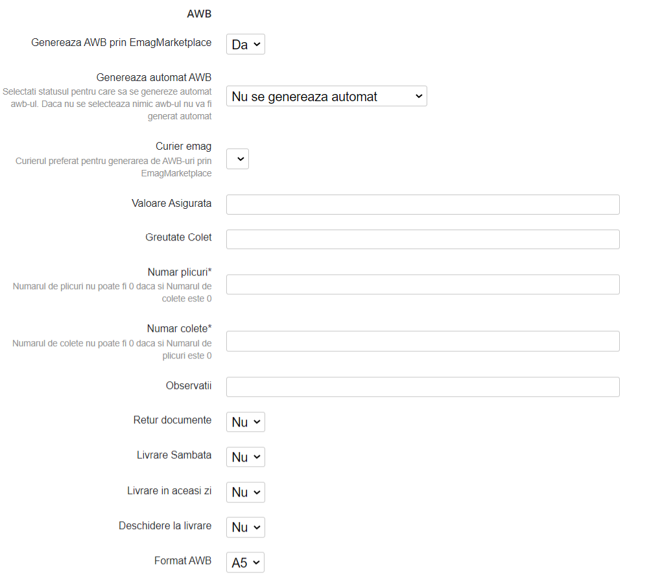The image size is (649, 581).
Task: Click the Valoare Asigurata input field
Action: click(x=421, y=204)
